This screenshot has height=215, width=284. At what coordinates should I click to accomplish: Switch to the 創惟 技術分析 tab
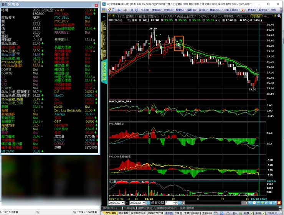(x=149, y=16)
